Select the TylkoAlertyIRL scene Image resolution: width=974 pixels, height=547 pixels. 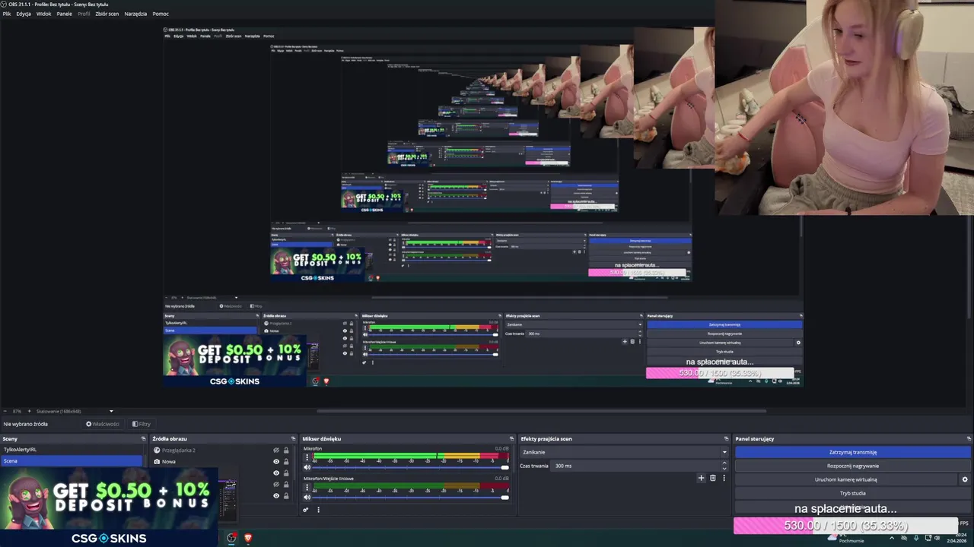coord(72,450)
